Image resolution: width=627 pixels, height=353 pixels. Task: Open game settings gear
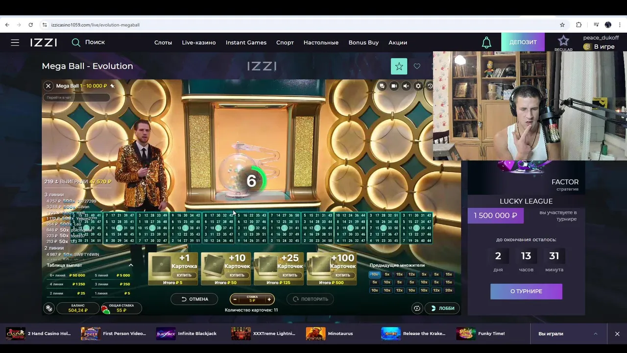(x=418, y=86)
